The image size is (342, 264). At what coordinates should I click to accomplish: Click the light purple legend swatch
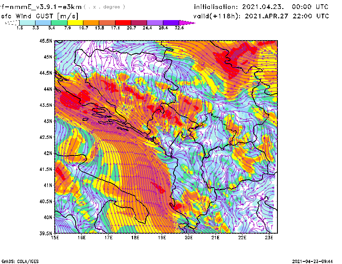click(155, 23)
